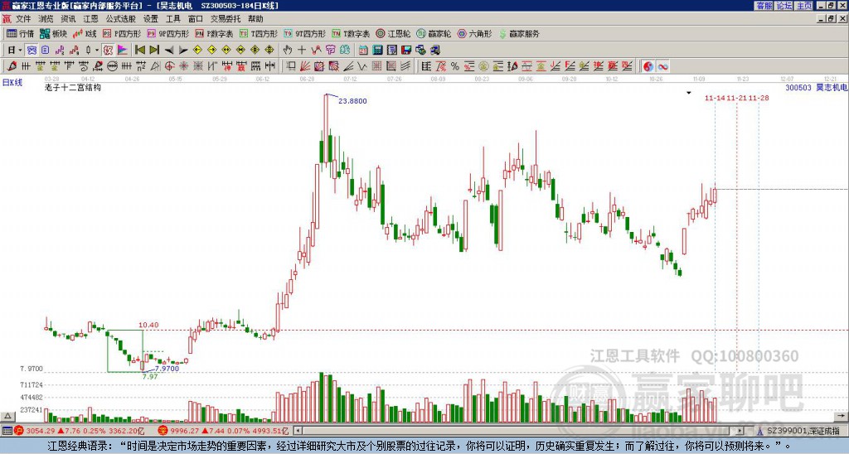Open the calendar date tool icon
The width and height of the screenshot is (849, 454).
pyautogui.click(x=363, y=51)
